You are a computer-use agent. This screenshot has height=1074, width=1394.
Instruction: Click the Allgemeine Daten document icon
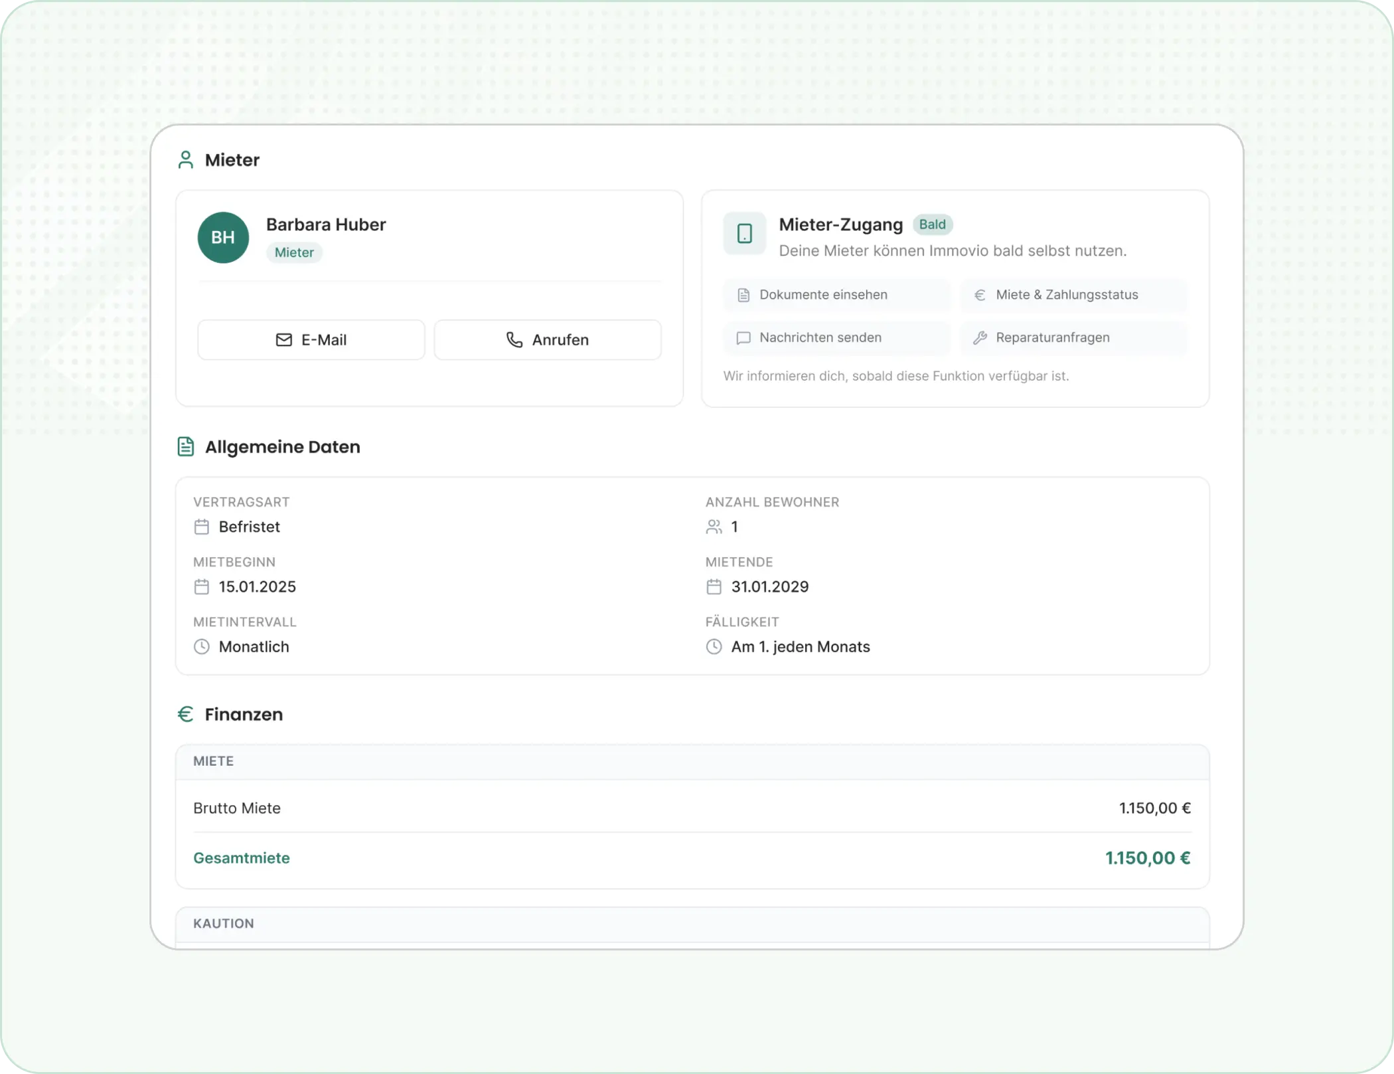tap(185, 447)
